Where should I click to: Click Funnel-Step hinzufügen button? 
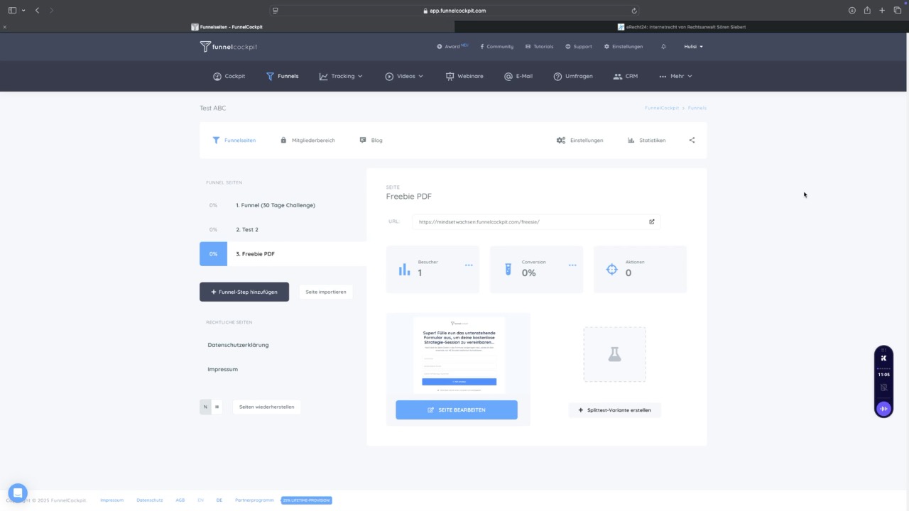[x=244, y=292]
